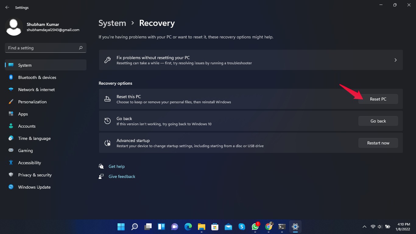Click the back arrow at top left
This screenshot has width=416, height=234.
click(7, 7)
